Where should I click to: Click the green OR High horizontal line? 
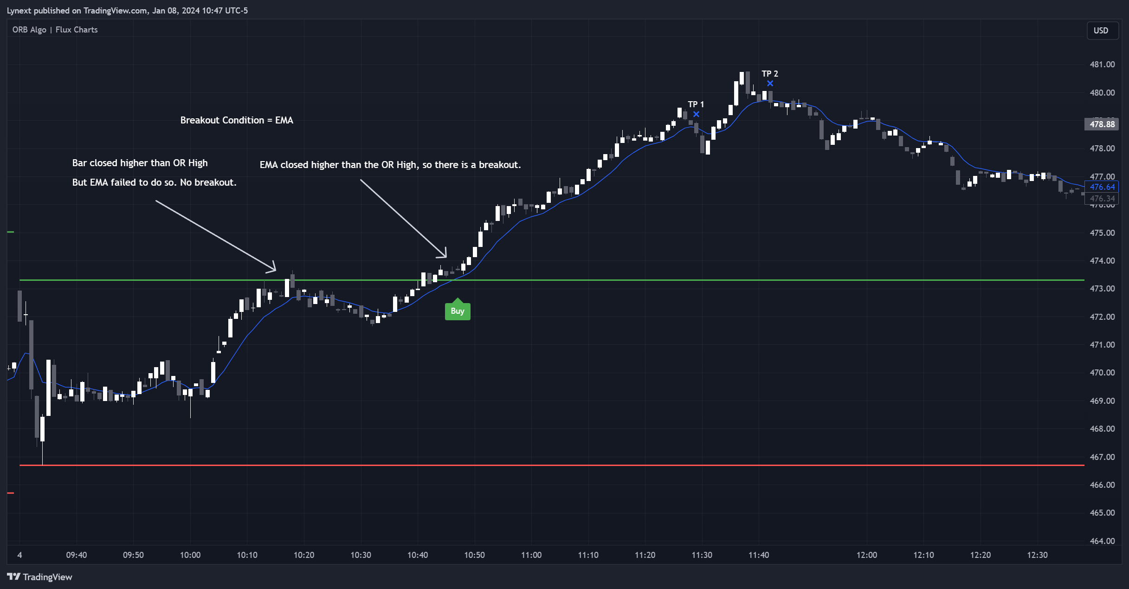click(x=552, y=280)
